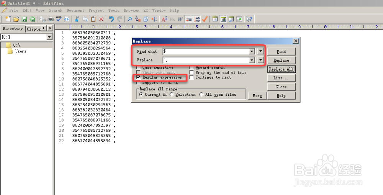Viewport: 383px width, 195px height.
Task: Open the Tools menu
Action: pos(114,10)
